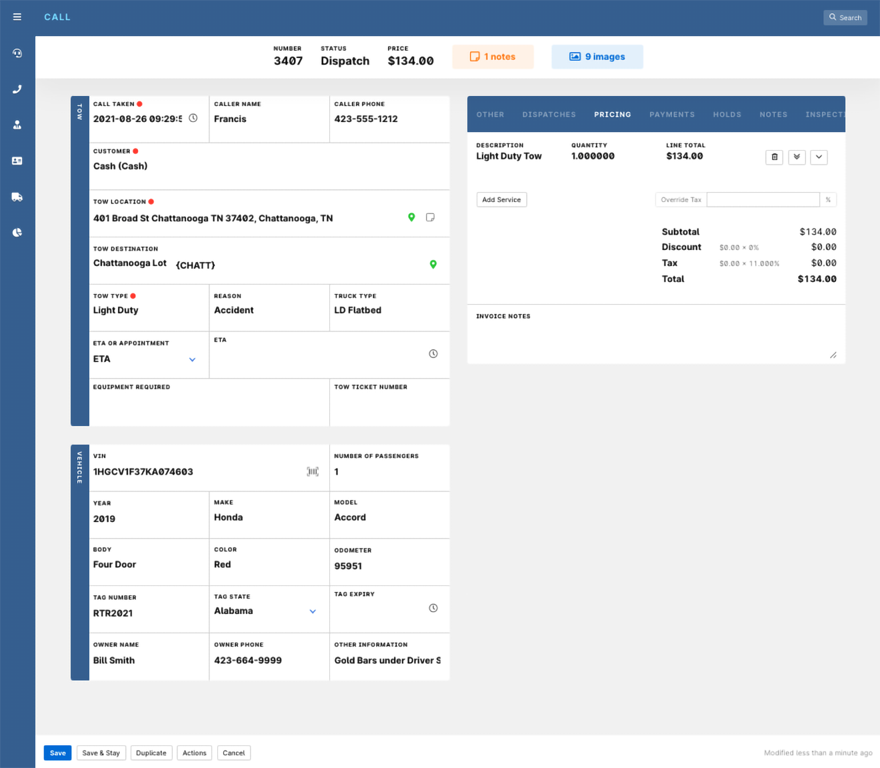Switch to the Payments tab
This screenshot has width=880, height=768.
click(672, 114)
